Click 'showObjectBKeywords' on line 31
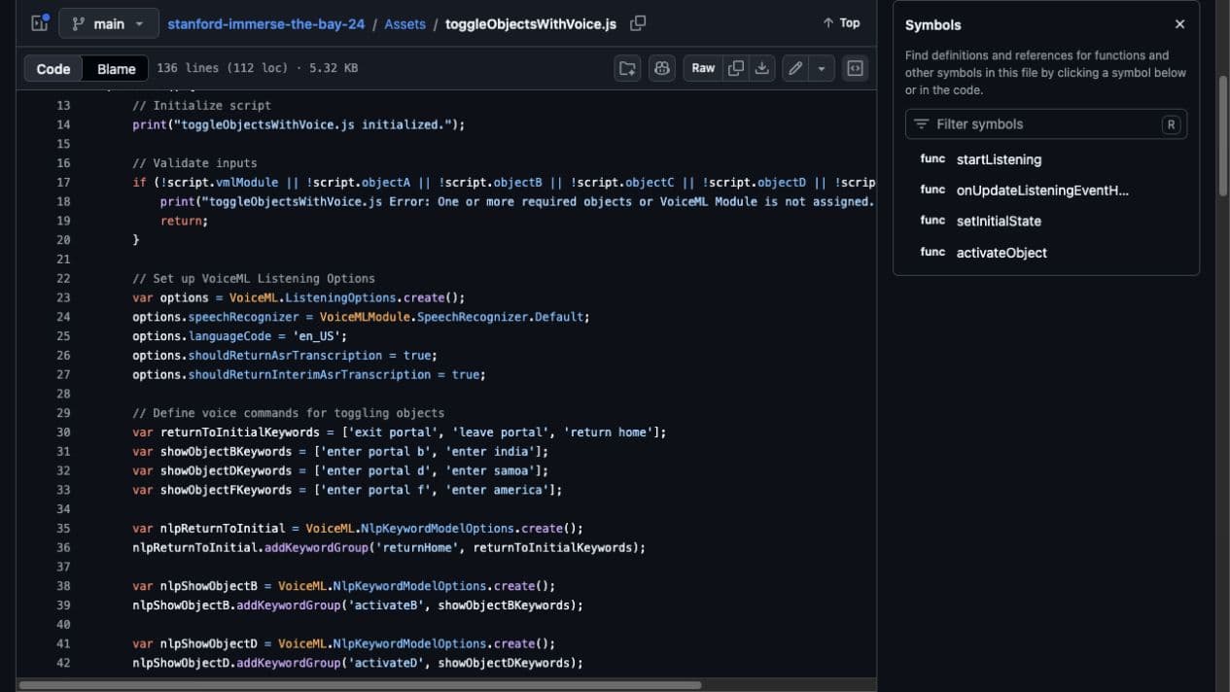The image size is (1230, 692). click(226, 452)
